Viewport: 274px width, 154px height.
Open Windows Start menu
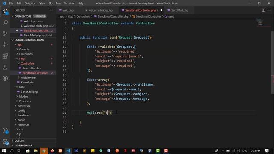point(4,151)
